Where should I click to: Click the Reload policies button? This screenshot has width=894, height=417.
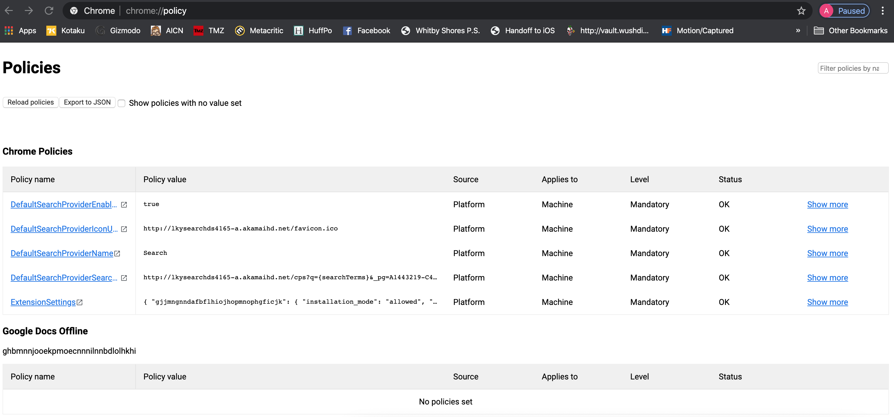click(x=31, y=102)
